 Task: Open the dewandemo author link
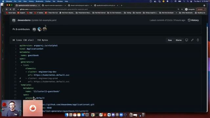click(24, 20)
